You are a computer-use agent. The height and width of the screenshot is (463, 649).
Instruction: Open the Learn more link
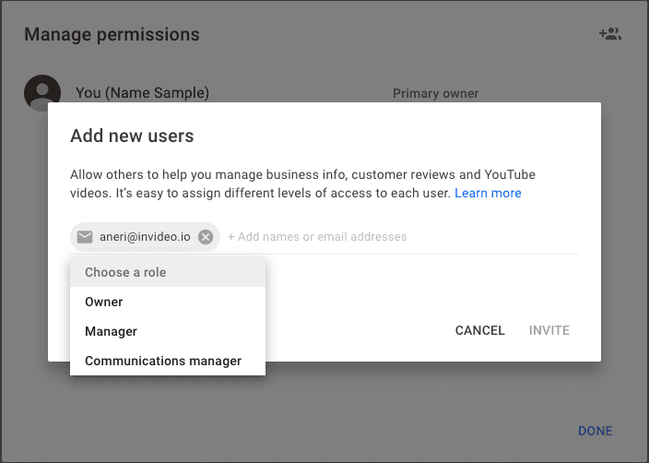488,193
